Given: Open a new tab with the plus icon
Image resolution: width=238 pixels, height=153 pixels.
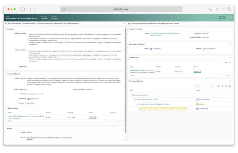Looking at the screenshot, I should tap(223, 9).
